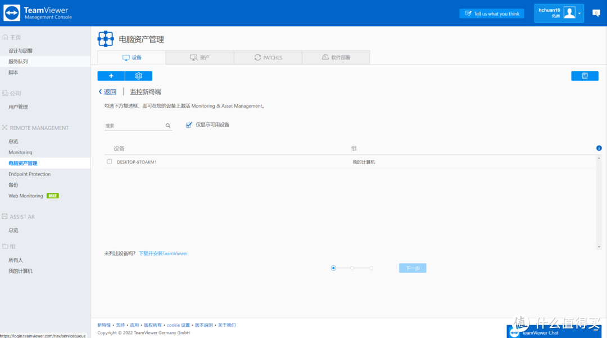
Task: Open the TeamViewer Chat bar
Action: click(554, 332)
